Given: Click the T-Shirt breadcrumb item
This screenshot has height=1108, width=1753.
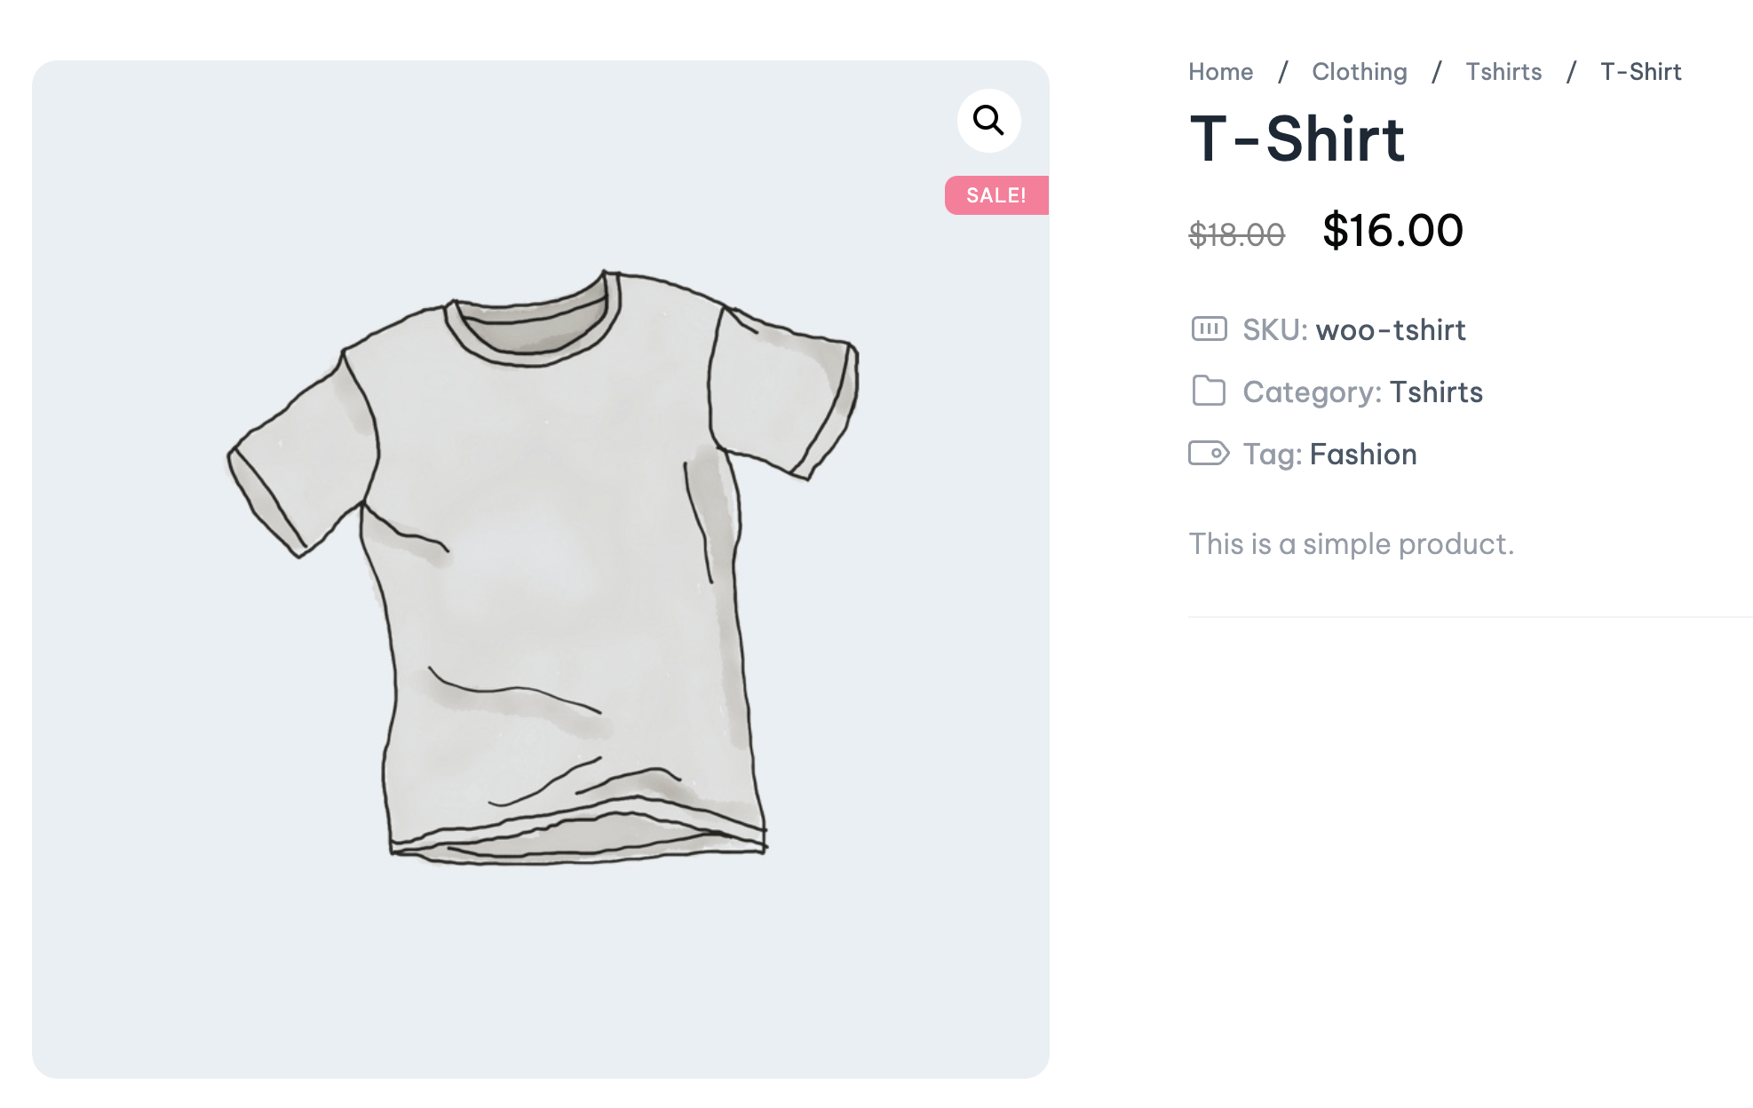Looking at the screenshot, I should pos(1641,72).
